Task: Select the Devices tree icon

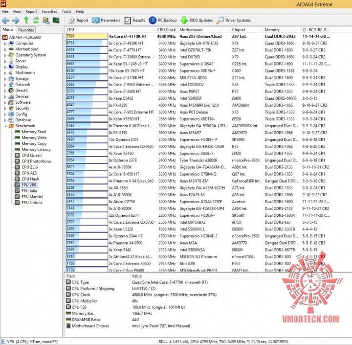Action: pos(11,96)
